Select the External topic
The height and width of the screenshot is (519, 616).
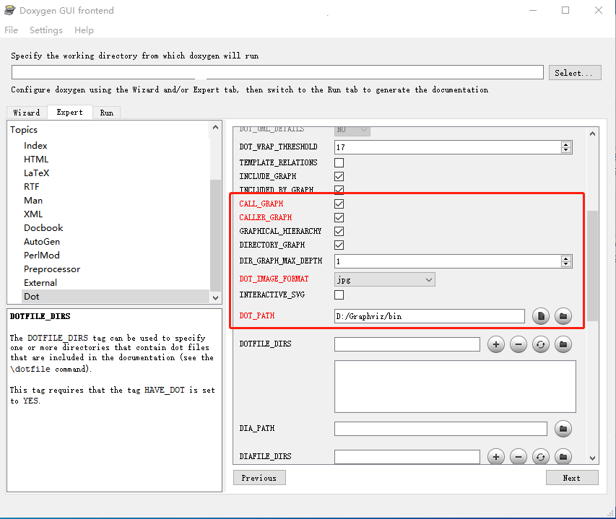[x=40, y=283]
